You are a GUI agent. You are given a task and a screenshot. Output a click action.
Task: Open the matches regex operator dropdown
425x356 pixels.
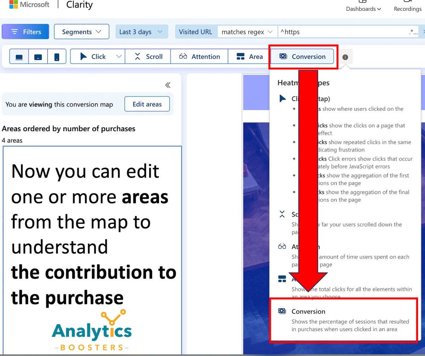247,32
